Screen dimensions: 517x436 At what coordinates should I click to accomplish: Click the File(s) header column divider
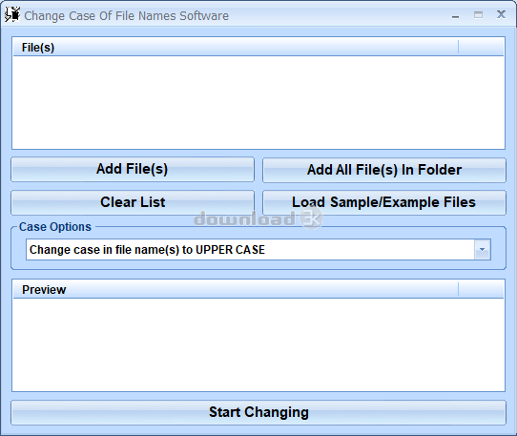[458, 47]
